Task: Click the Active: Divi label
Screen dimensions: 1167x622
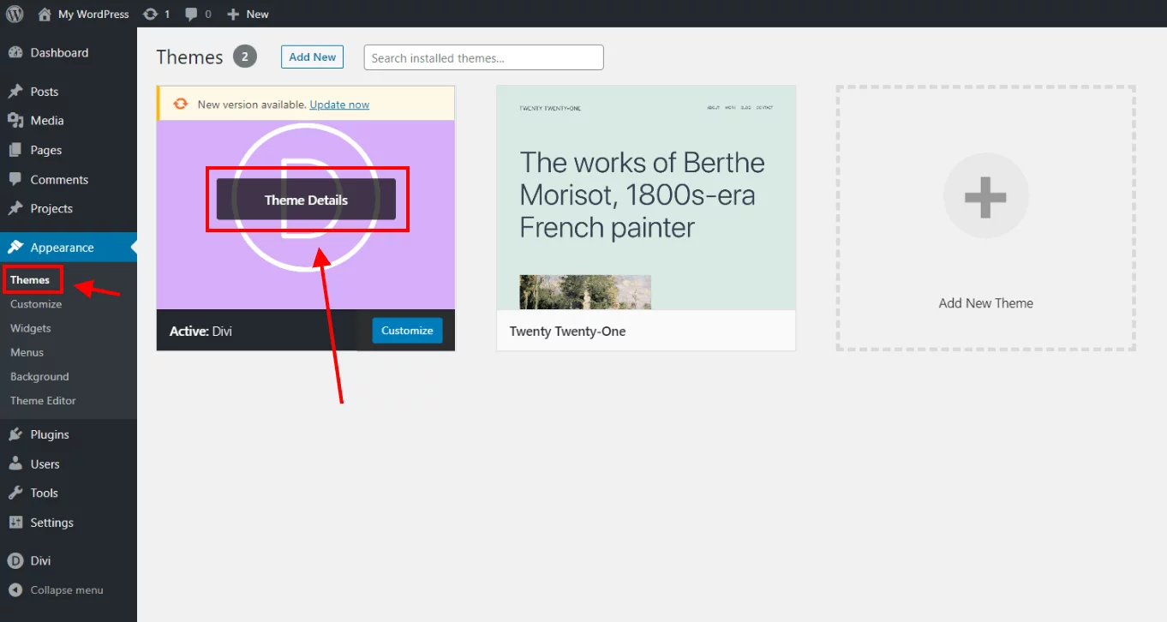Action: pos(200,331)
